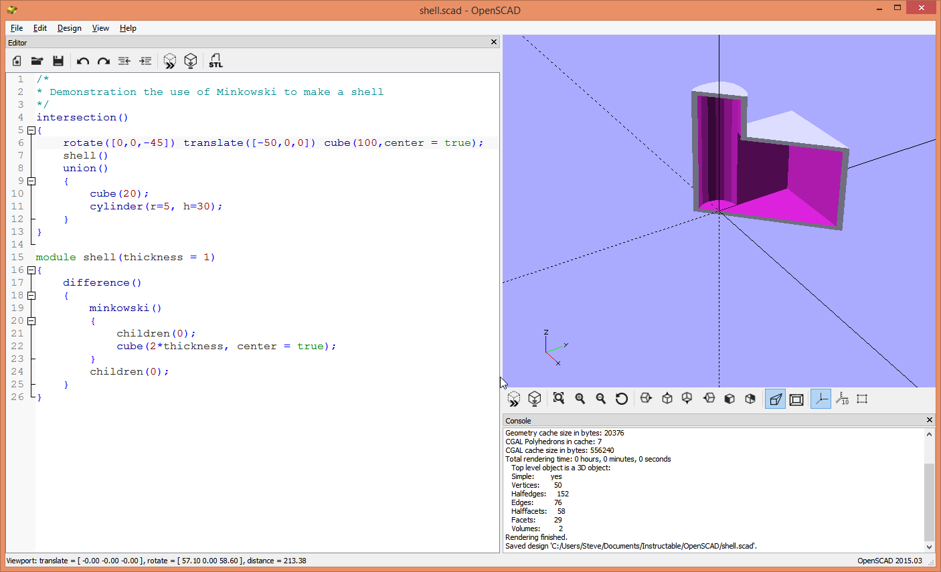Image resolution: width=941 pixels, height=572 pixels.
Task: Collapse the union block in the editor
Action: 31,181
